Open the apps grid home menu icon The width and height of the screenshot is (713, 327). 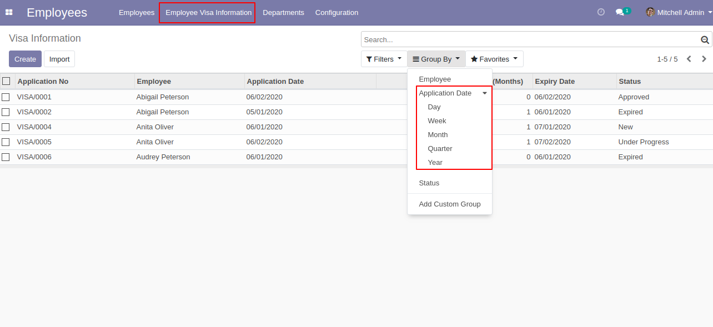[9, 12]
